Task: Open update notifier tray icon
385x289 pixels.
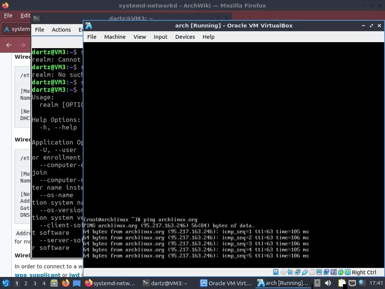Action: tap(362, 283)
